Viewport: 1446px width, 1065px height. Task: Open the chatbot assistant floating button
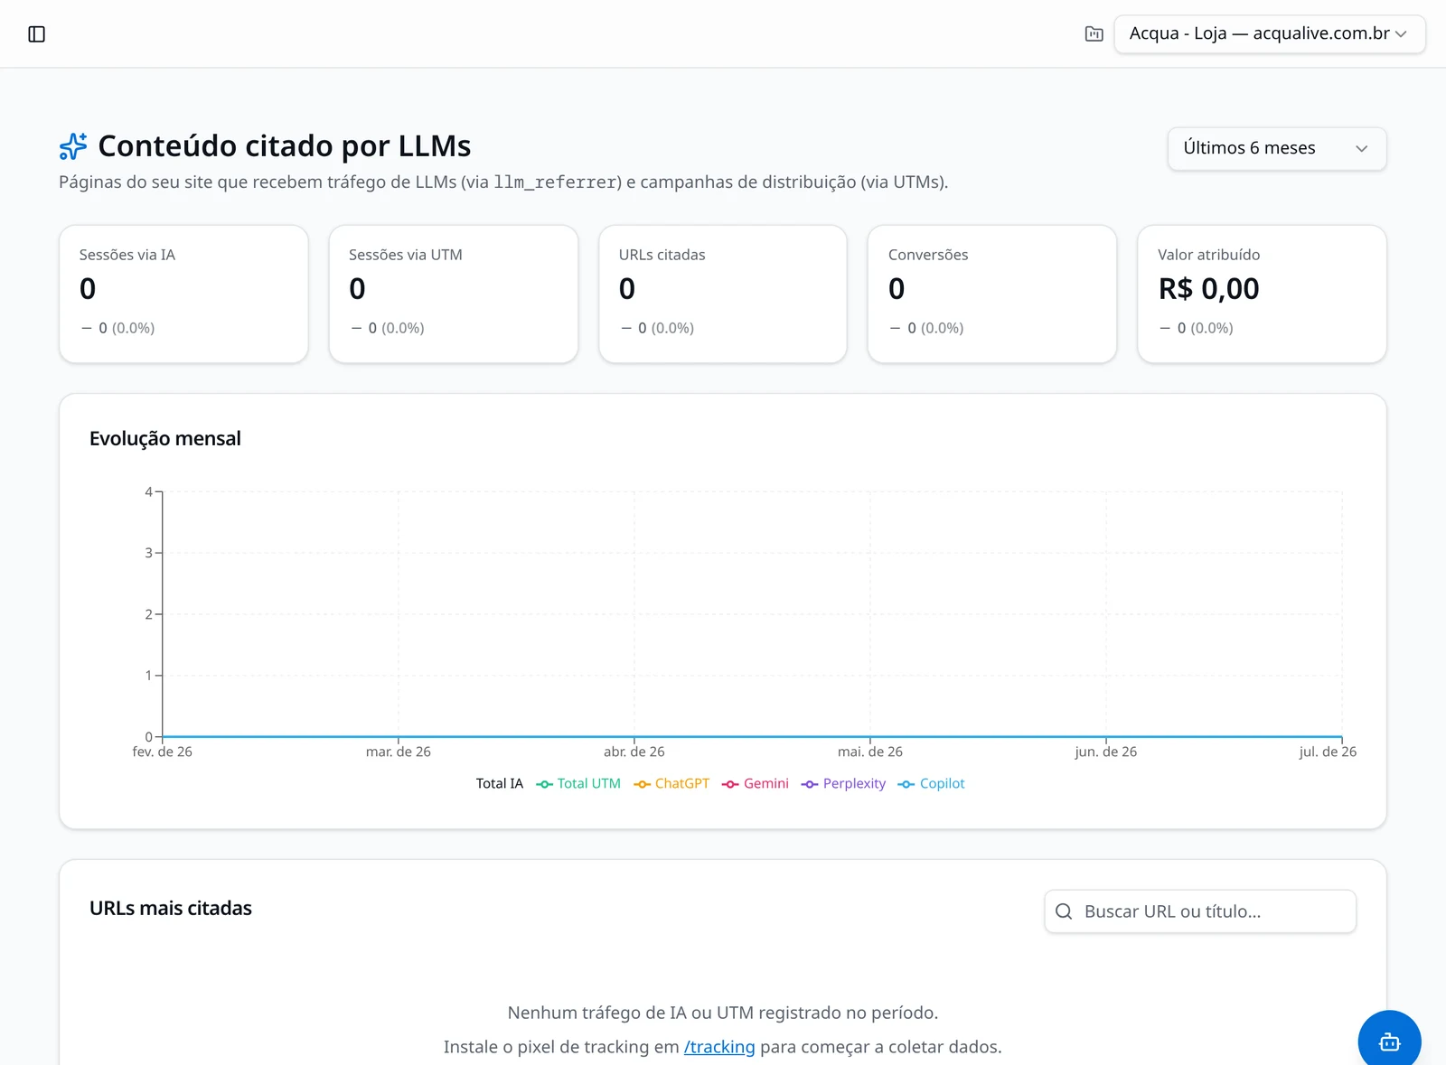pos(1389,1042)
